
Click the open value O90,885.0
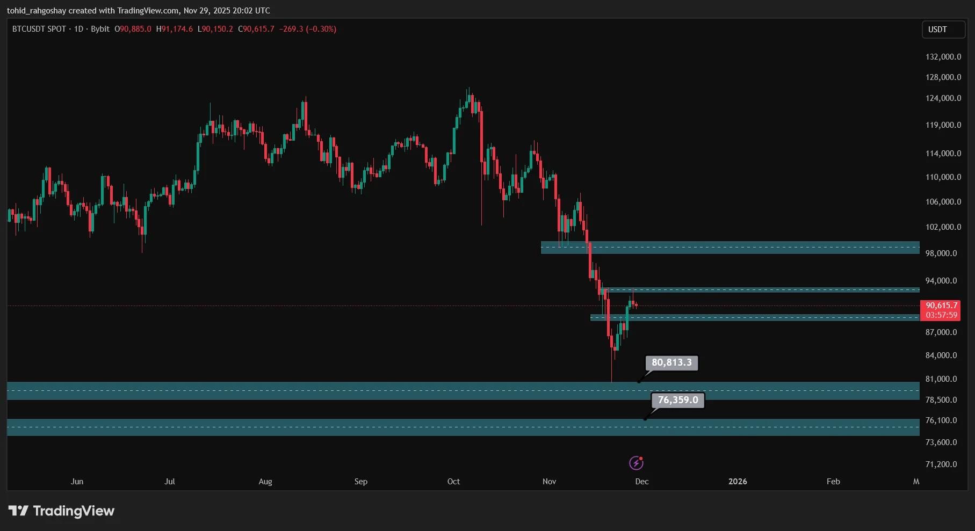133,29
